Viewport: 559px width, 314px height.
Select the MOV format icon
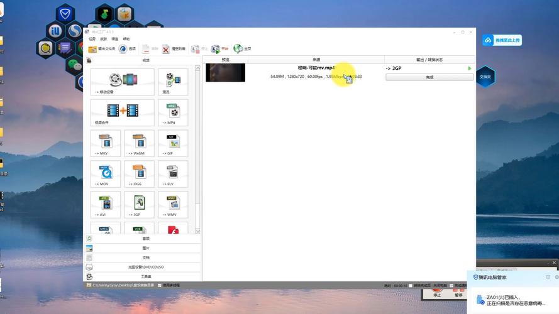(x=105, y=174)
